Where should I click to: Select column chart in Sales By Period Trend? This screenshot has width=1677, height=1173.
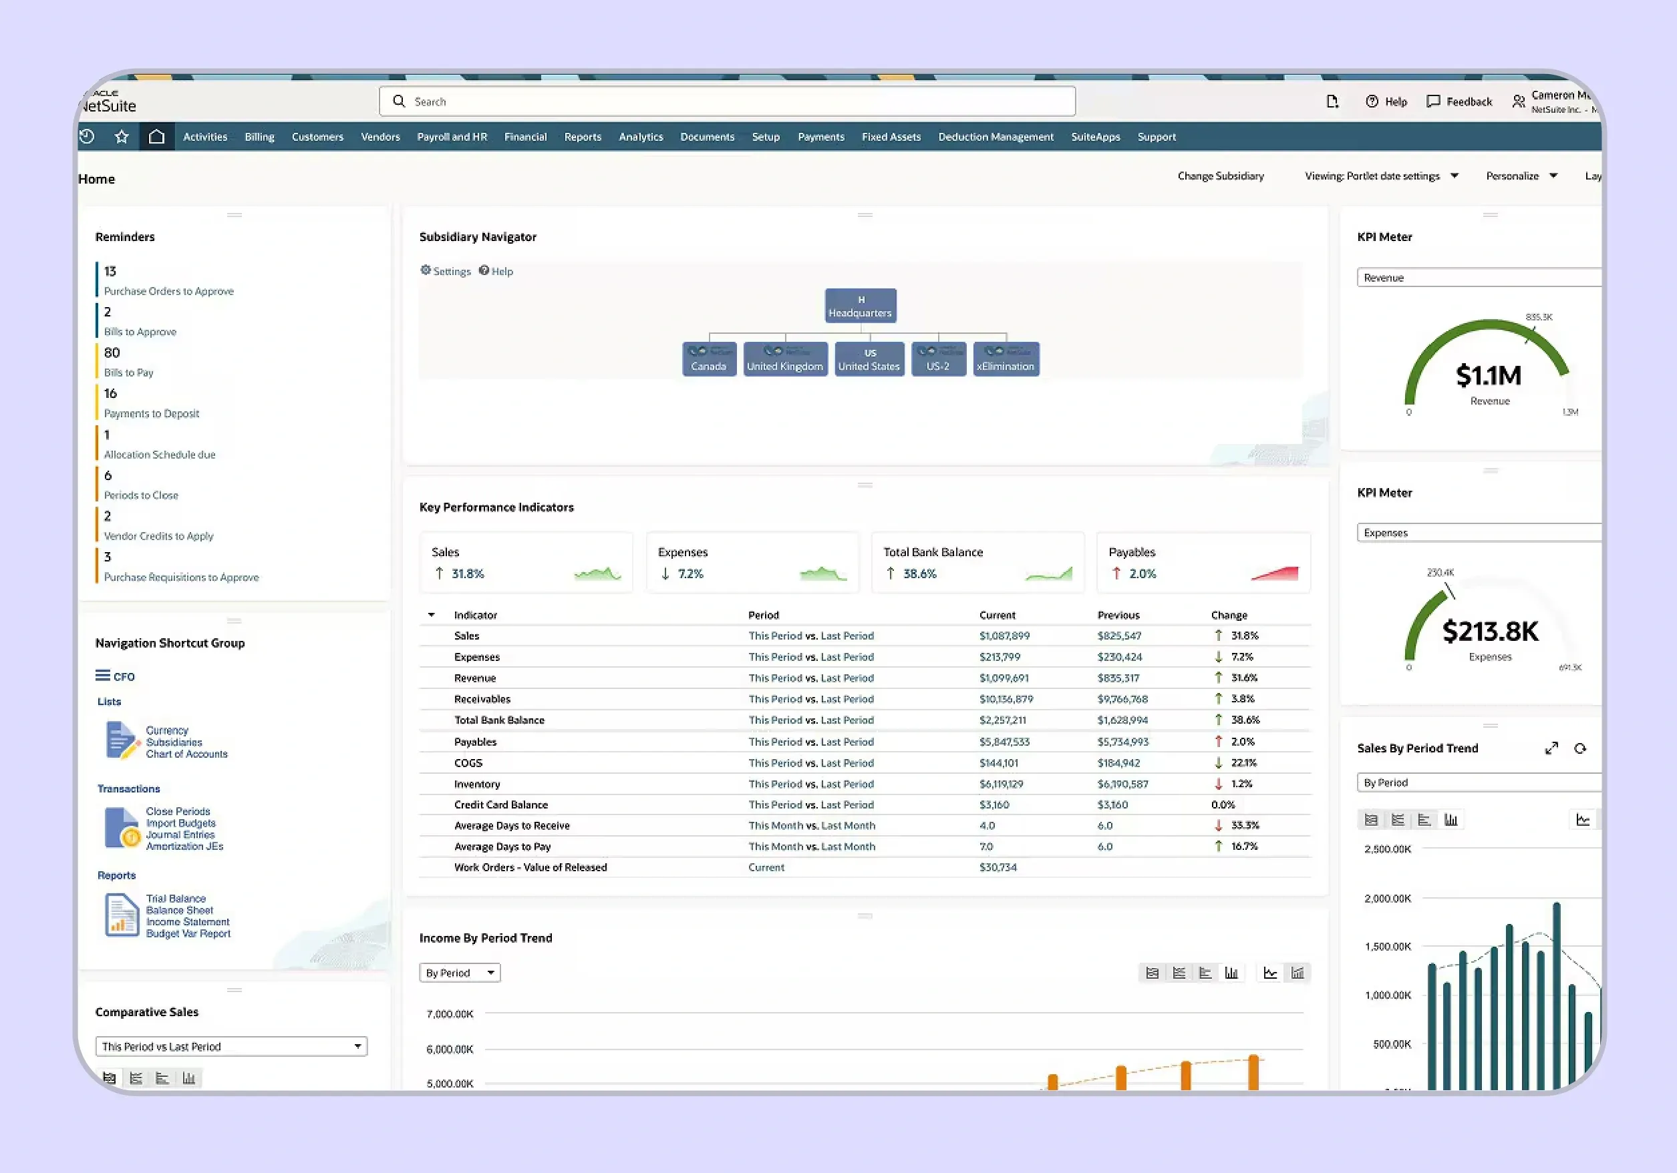click(x=1451, y=820)
